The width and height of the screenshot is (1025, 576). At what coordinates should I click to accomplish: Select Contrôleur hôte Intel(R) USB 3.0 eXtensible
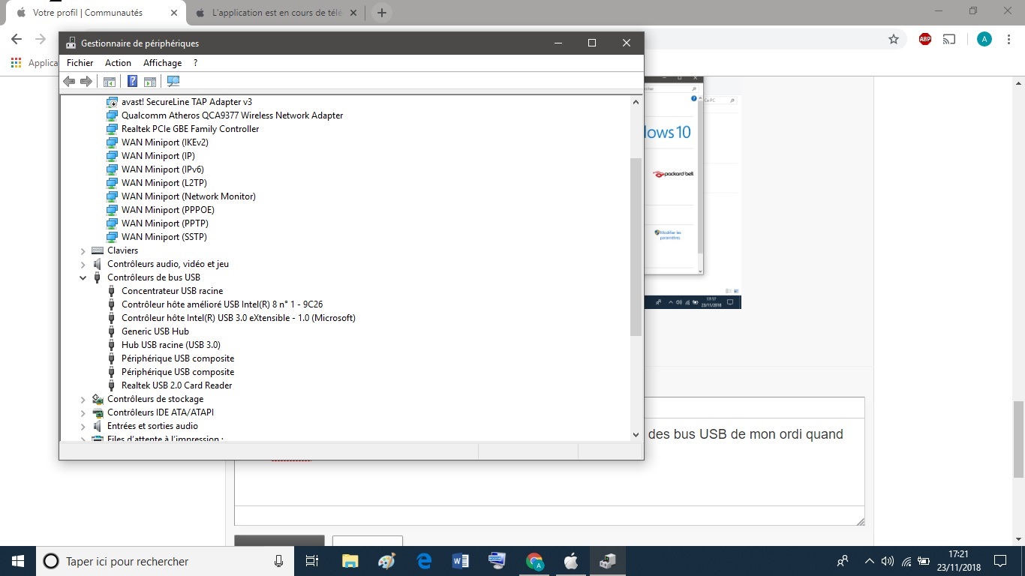tap(239, 318)
